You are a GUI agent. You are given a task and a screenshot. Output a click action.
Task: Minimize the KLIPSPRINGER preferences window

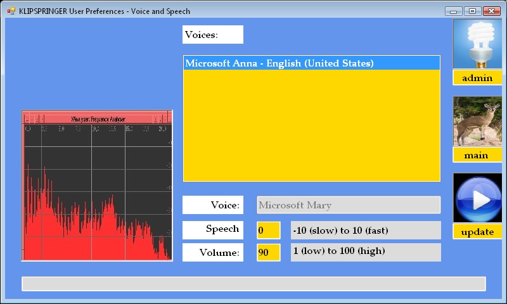coord(453,11)
